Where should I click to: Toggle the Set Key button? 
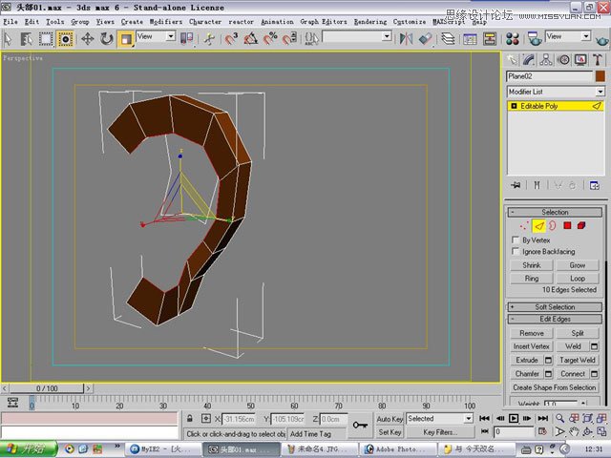point(390,432)
